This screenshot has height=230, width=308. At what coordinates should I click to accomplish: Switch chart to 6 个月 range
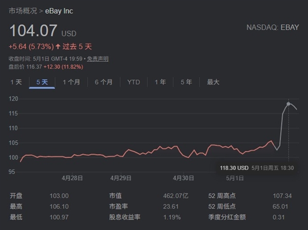tap(104, 82)
